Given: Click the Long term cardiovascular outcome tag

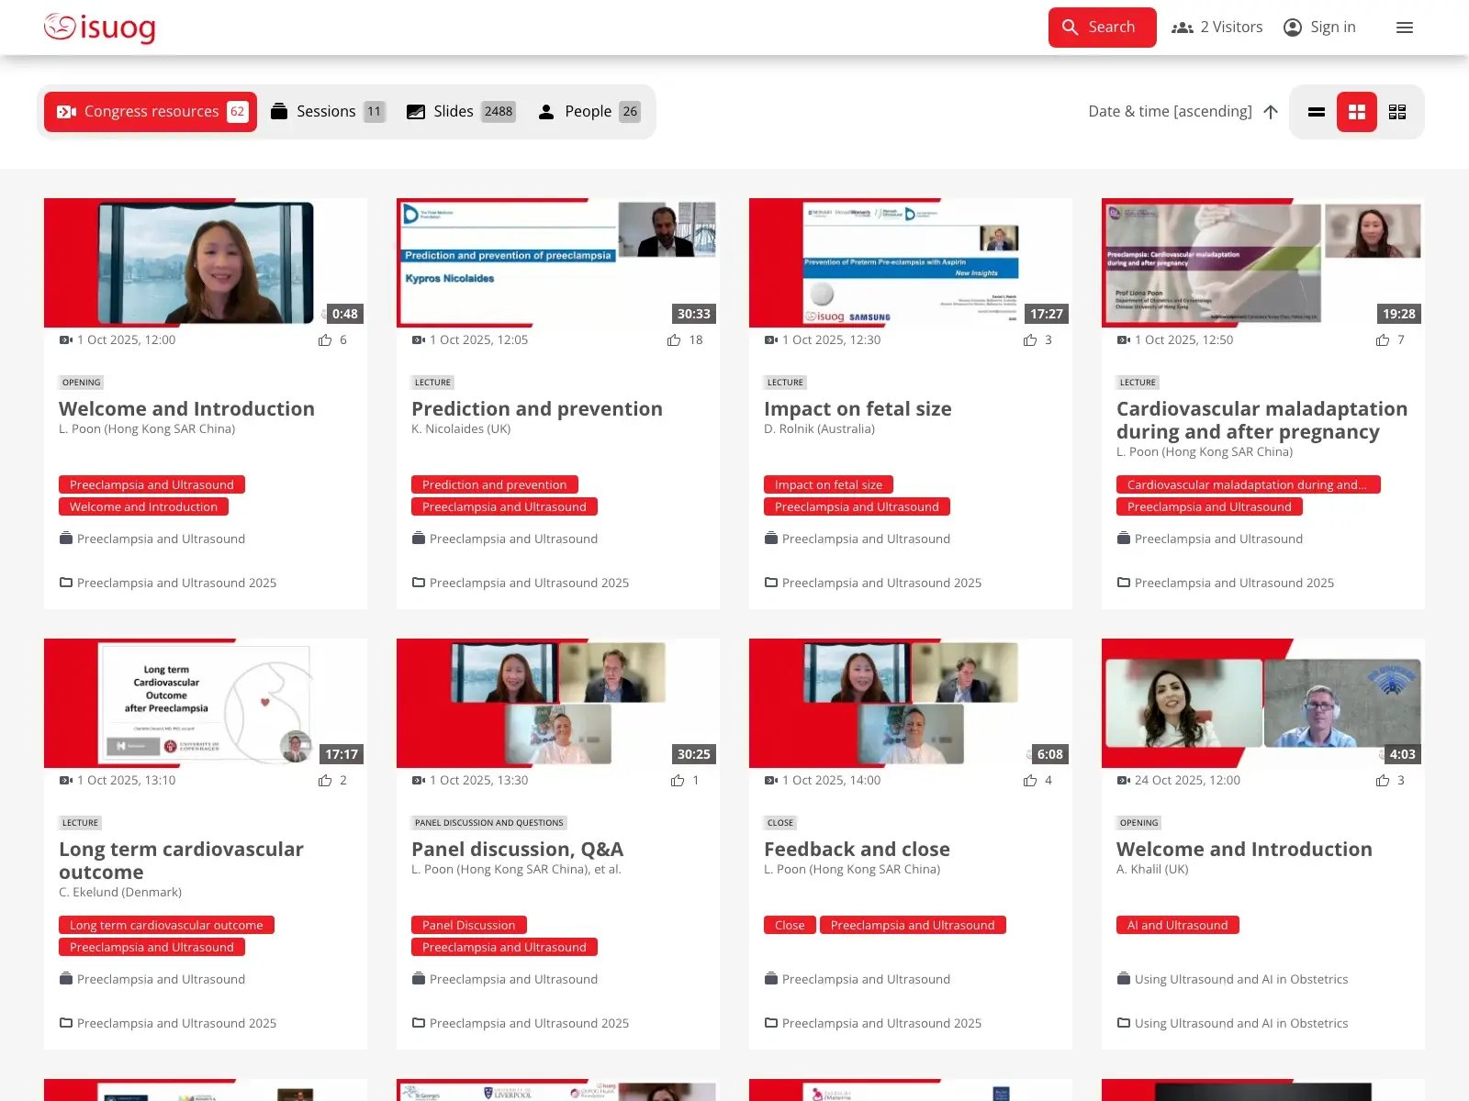Looking at the screenshot, I should (166, 925).
